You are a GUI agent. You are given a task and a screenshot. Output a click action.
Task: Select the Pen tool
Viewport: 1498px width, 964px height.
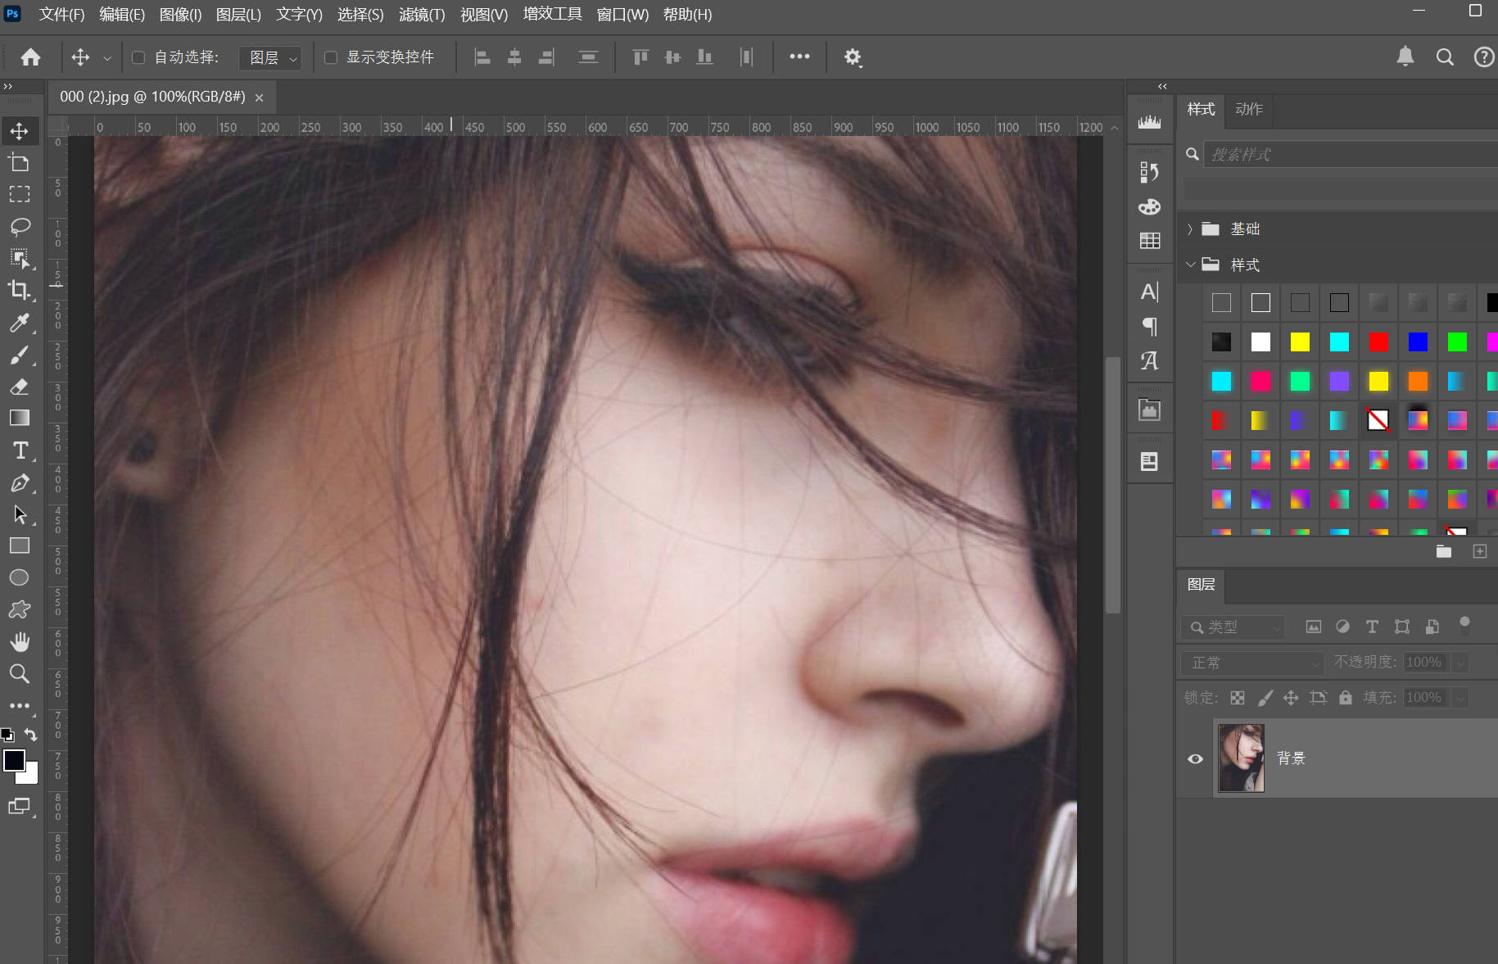pyautogui.click(x=20, y=482)
